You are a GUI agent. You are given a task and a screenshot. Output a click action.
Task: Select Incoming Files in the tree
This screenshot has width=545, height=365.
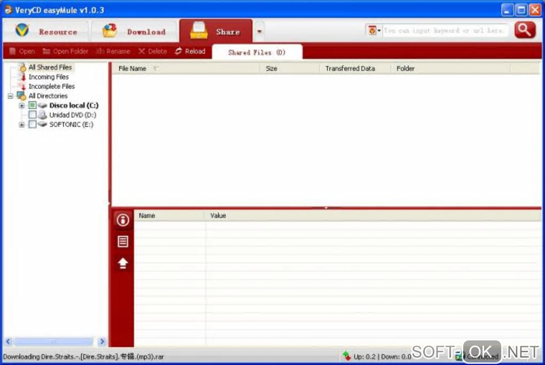[48, 77]
